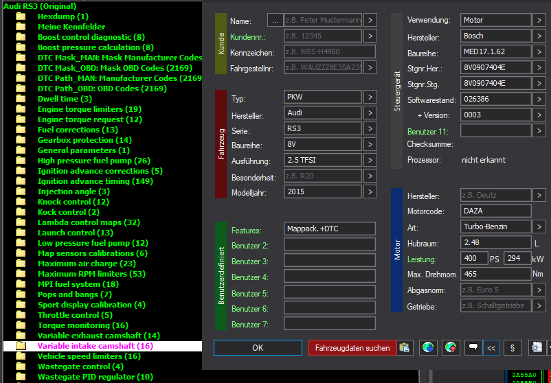Click the empty Benutzer 2 field
Viewport: 551px width, 383px height.
(x=330, y=244)
